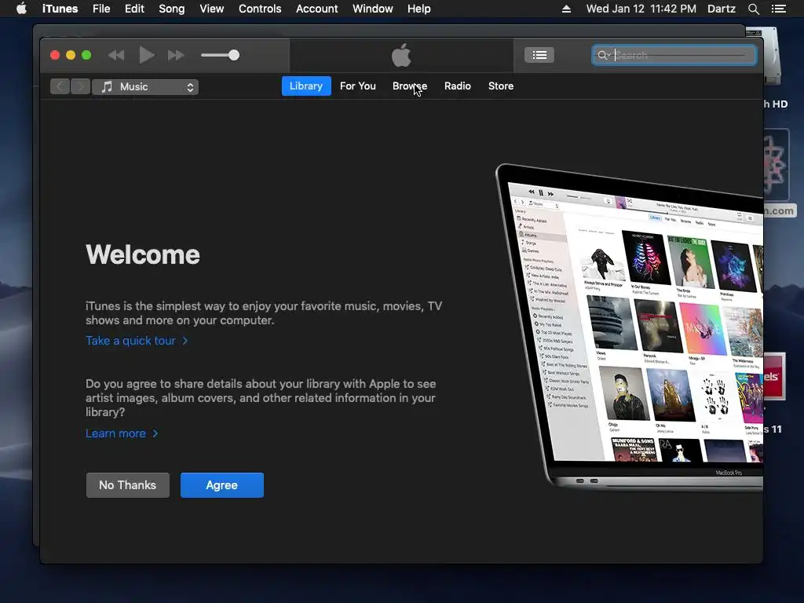The width and height of the screenshot is (804, 603).
Task: Click the Dartz user name in menu bar
Action: (722, 9)
